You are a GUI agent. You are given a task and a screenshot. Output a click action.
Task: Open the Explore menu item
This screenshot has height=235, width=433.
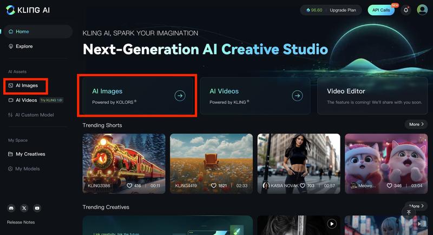[x=24, y=46]
